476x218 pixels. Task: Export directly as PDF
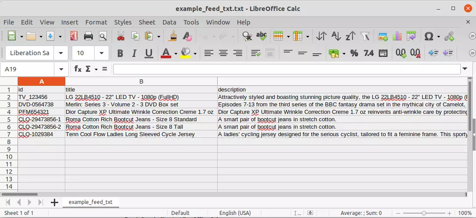click(74, 36)
